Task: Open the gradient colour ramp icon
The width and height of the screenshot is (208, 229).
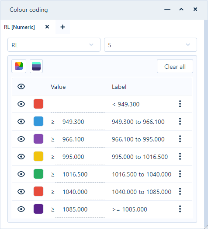Action: pos(36,66)
